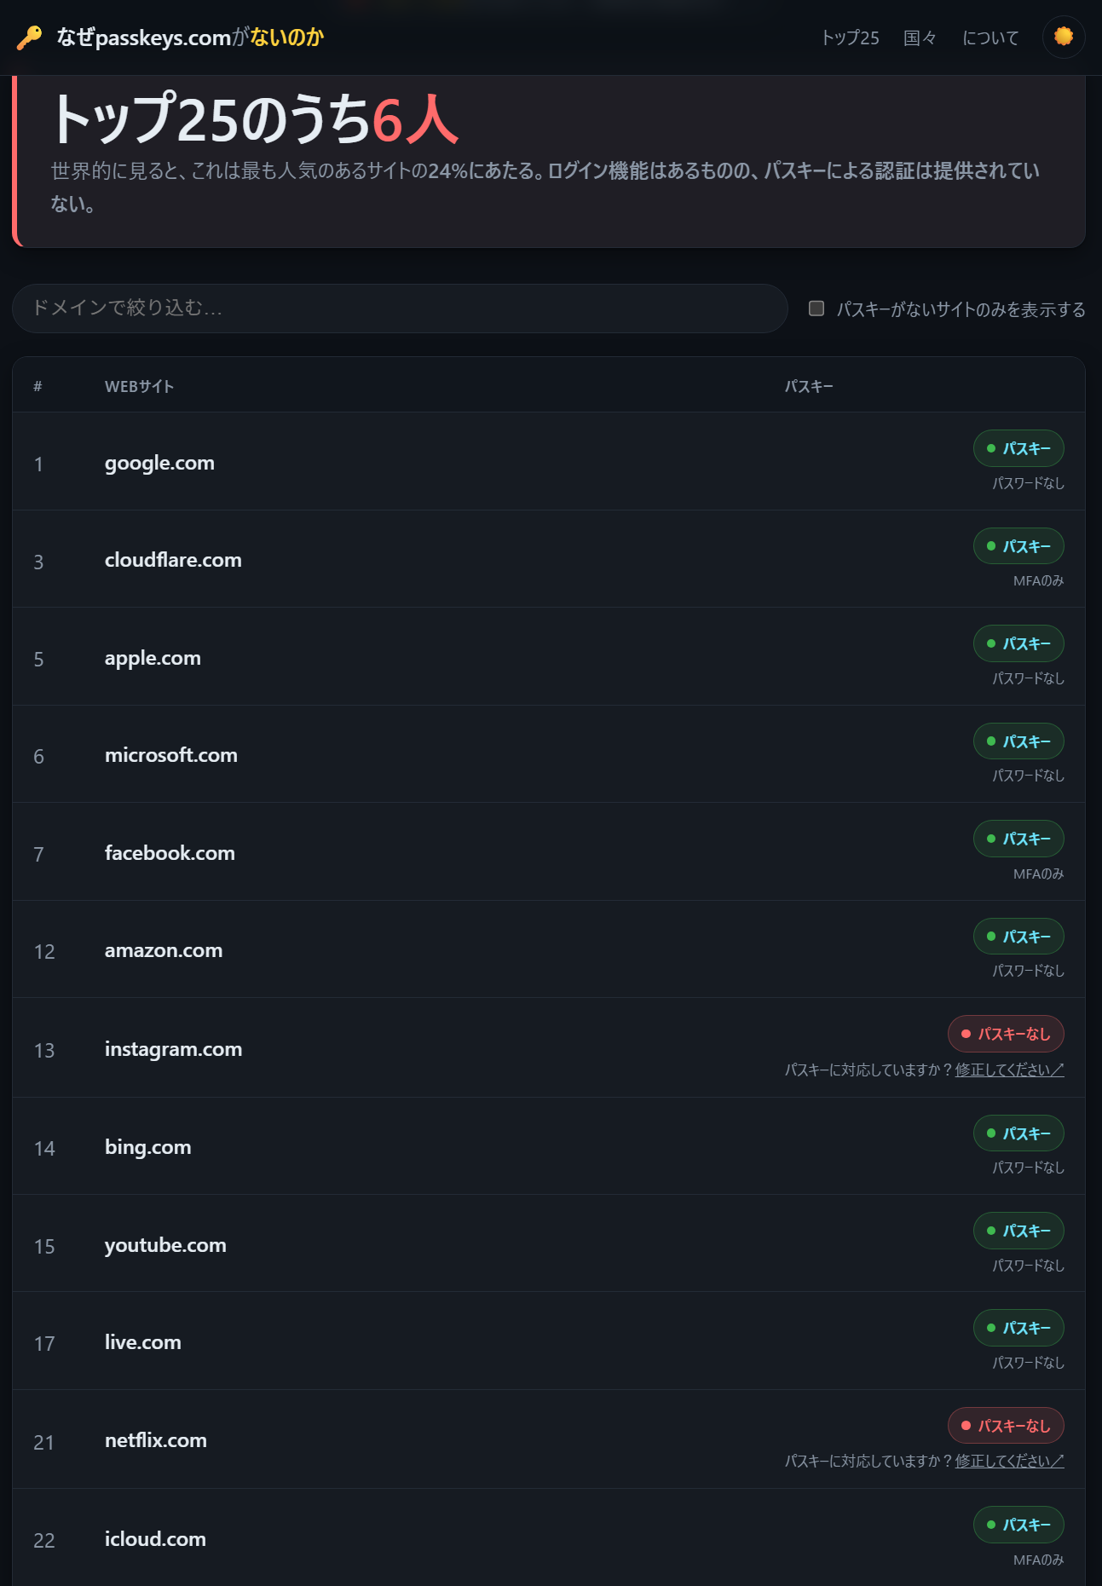Click the key logo icon in header
This screenshot has height=1586, width=1102.
click(29, 37)
